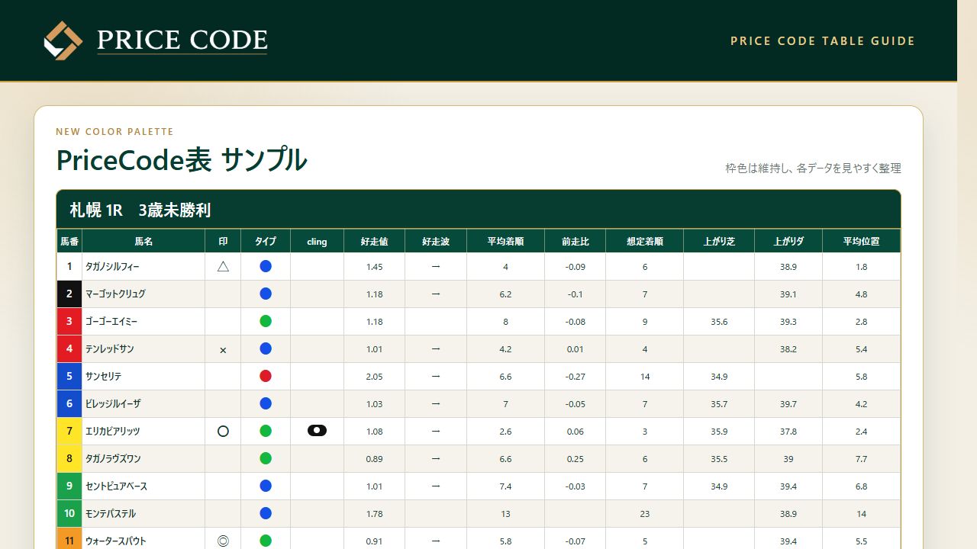This screenshot has width=977, height=549.
Task: Select horse name モンテパステル
Action: pos(111,514)
